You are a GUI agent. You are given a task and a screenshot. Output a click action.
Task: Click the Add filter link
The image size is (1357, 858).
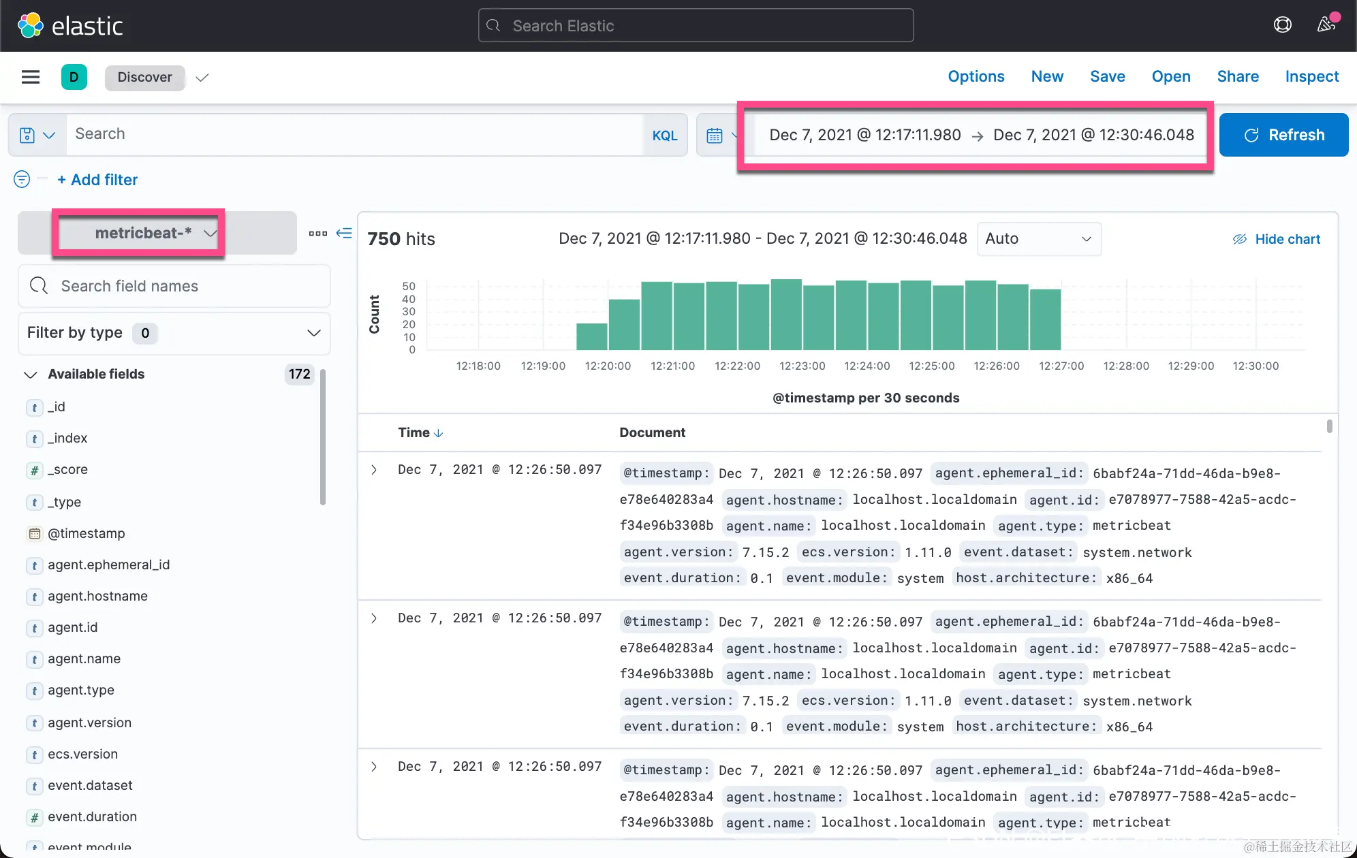pyautogui.click(x=97, y=180)
